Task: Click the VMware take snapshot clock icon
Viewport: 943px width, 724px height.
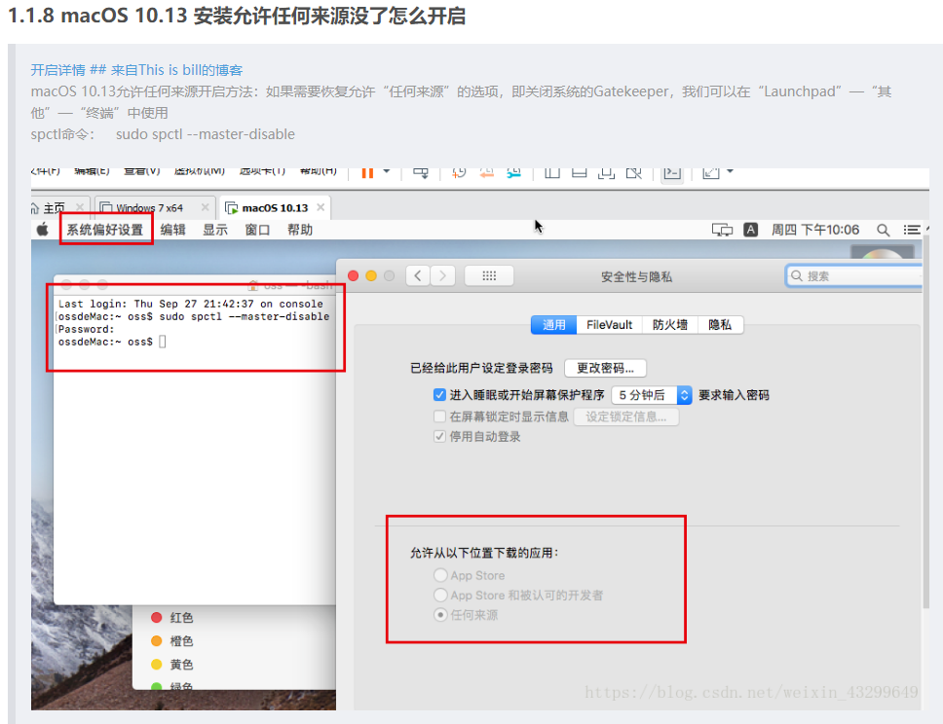Action: [459, 173]
